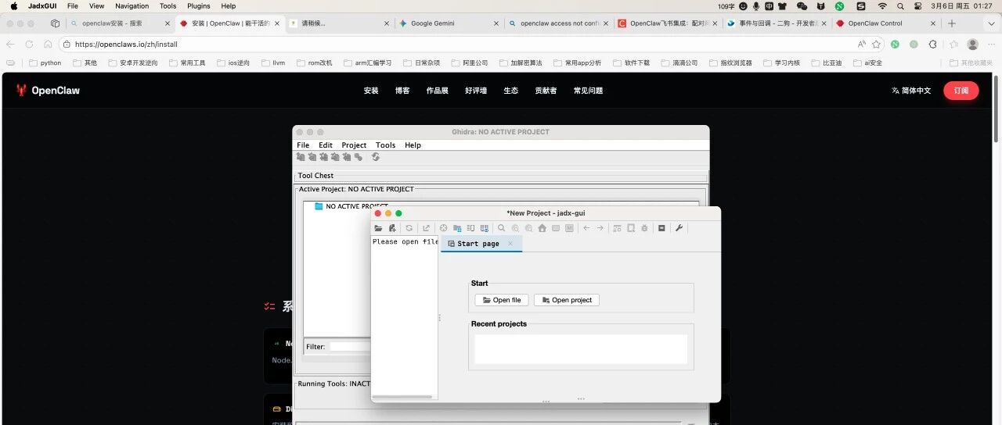Click the open file icon in jadx-gui toolbar
The image size is (1002, 425).
click(378, 228)
